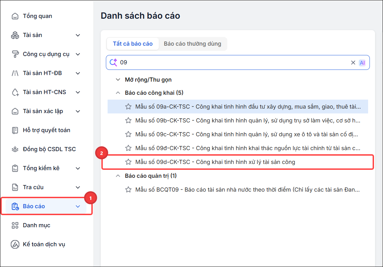Click the Tài sản HT-ĐB road icon
Screen dimensions: 383x267
tap(15, 73)
